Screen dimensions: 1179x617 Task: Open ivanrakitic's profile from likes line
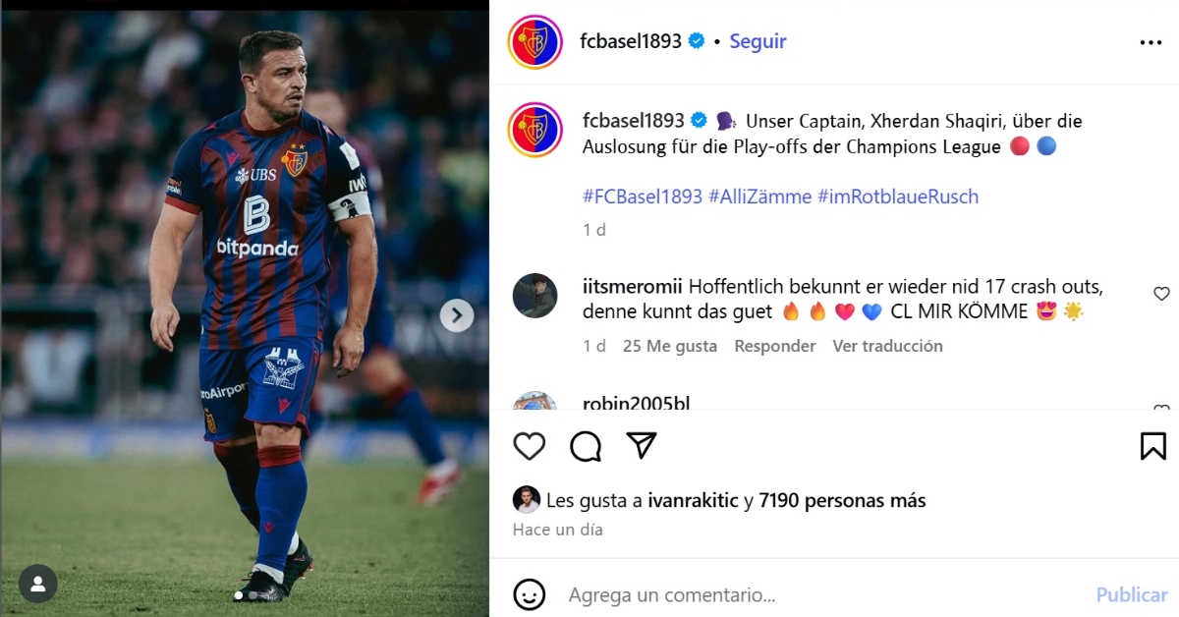(694, 500)
